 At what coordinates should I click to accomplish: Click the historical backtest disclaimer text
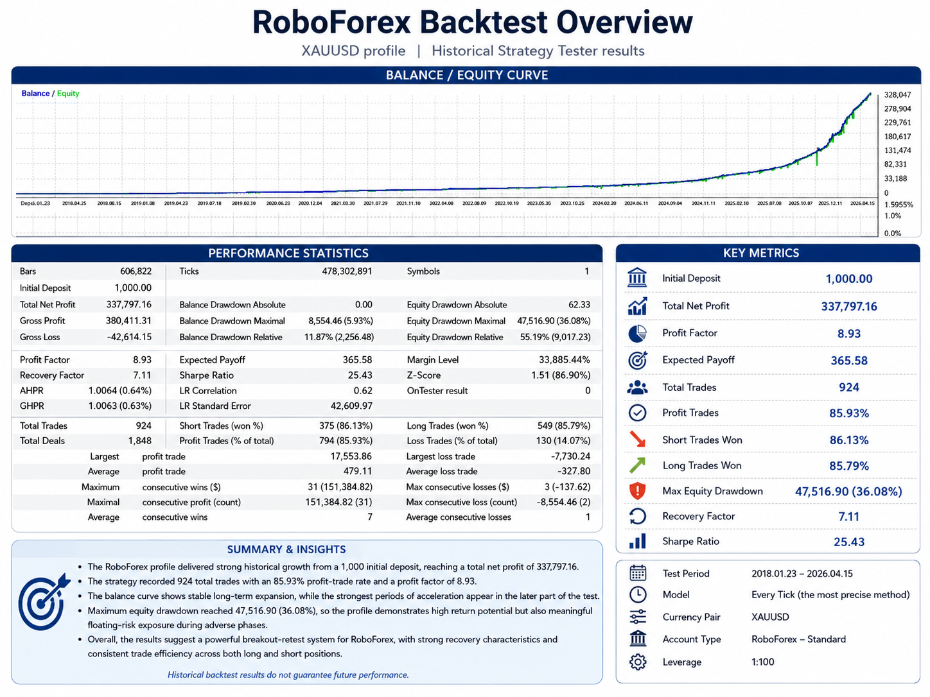(x=288, y=675)
